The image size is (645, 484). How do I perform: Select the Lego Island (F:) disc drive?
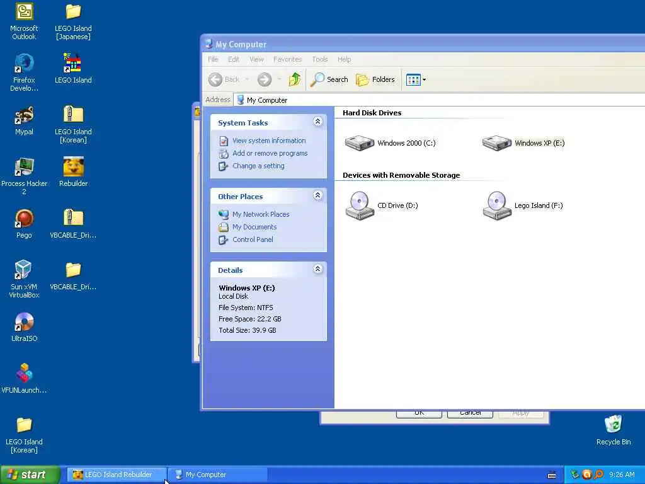coord(522,205)
